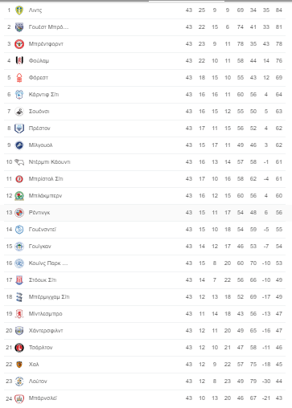Open the Μπέρμιγχαμ Σίτι team link
The width and height of the screenshot is (292, 408).
(x=49, y=297)
